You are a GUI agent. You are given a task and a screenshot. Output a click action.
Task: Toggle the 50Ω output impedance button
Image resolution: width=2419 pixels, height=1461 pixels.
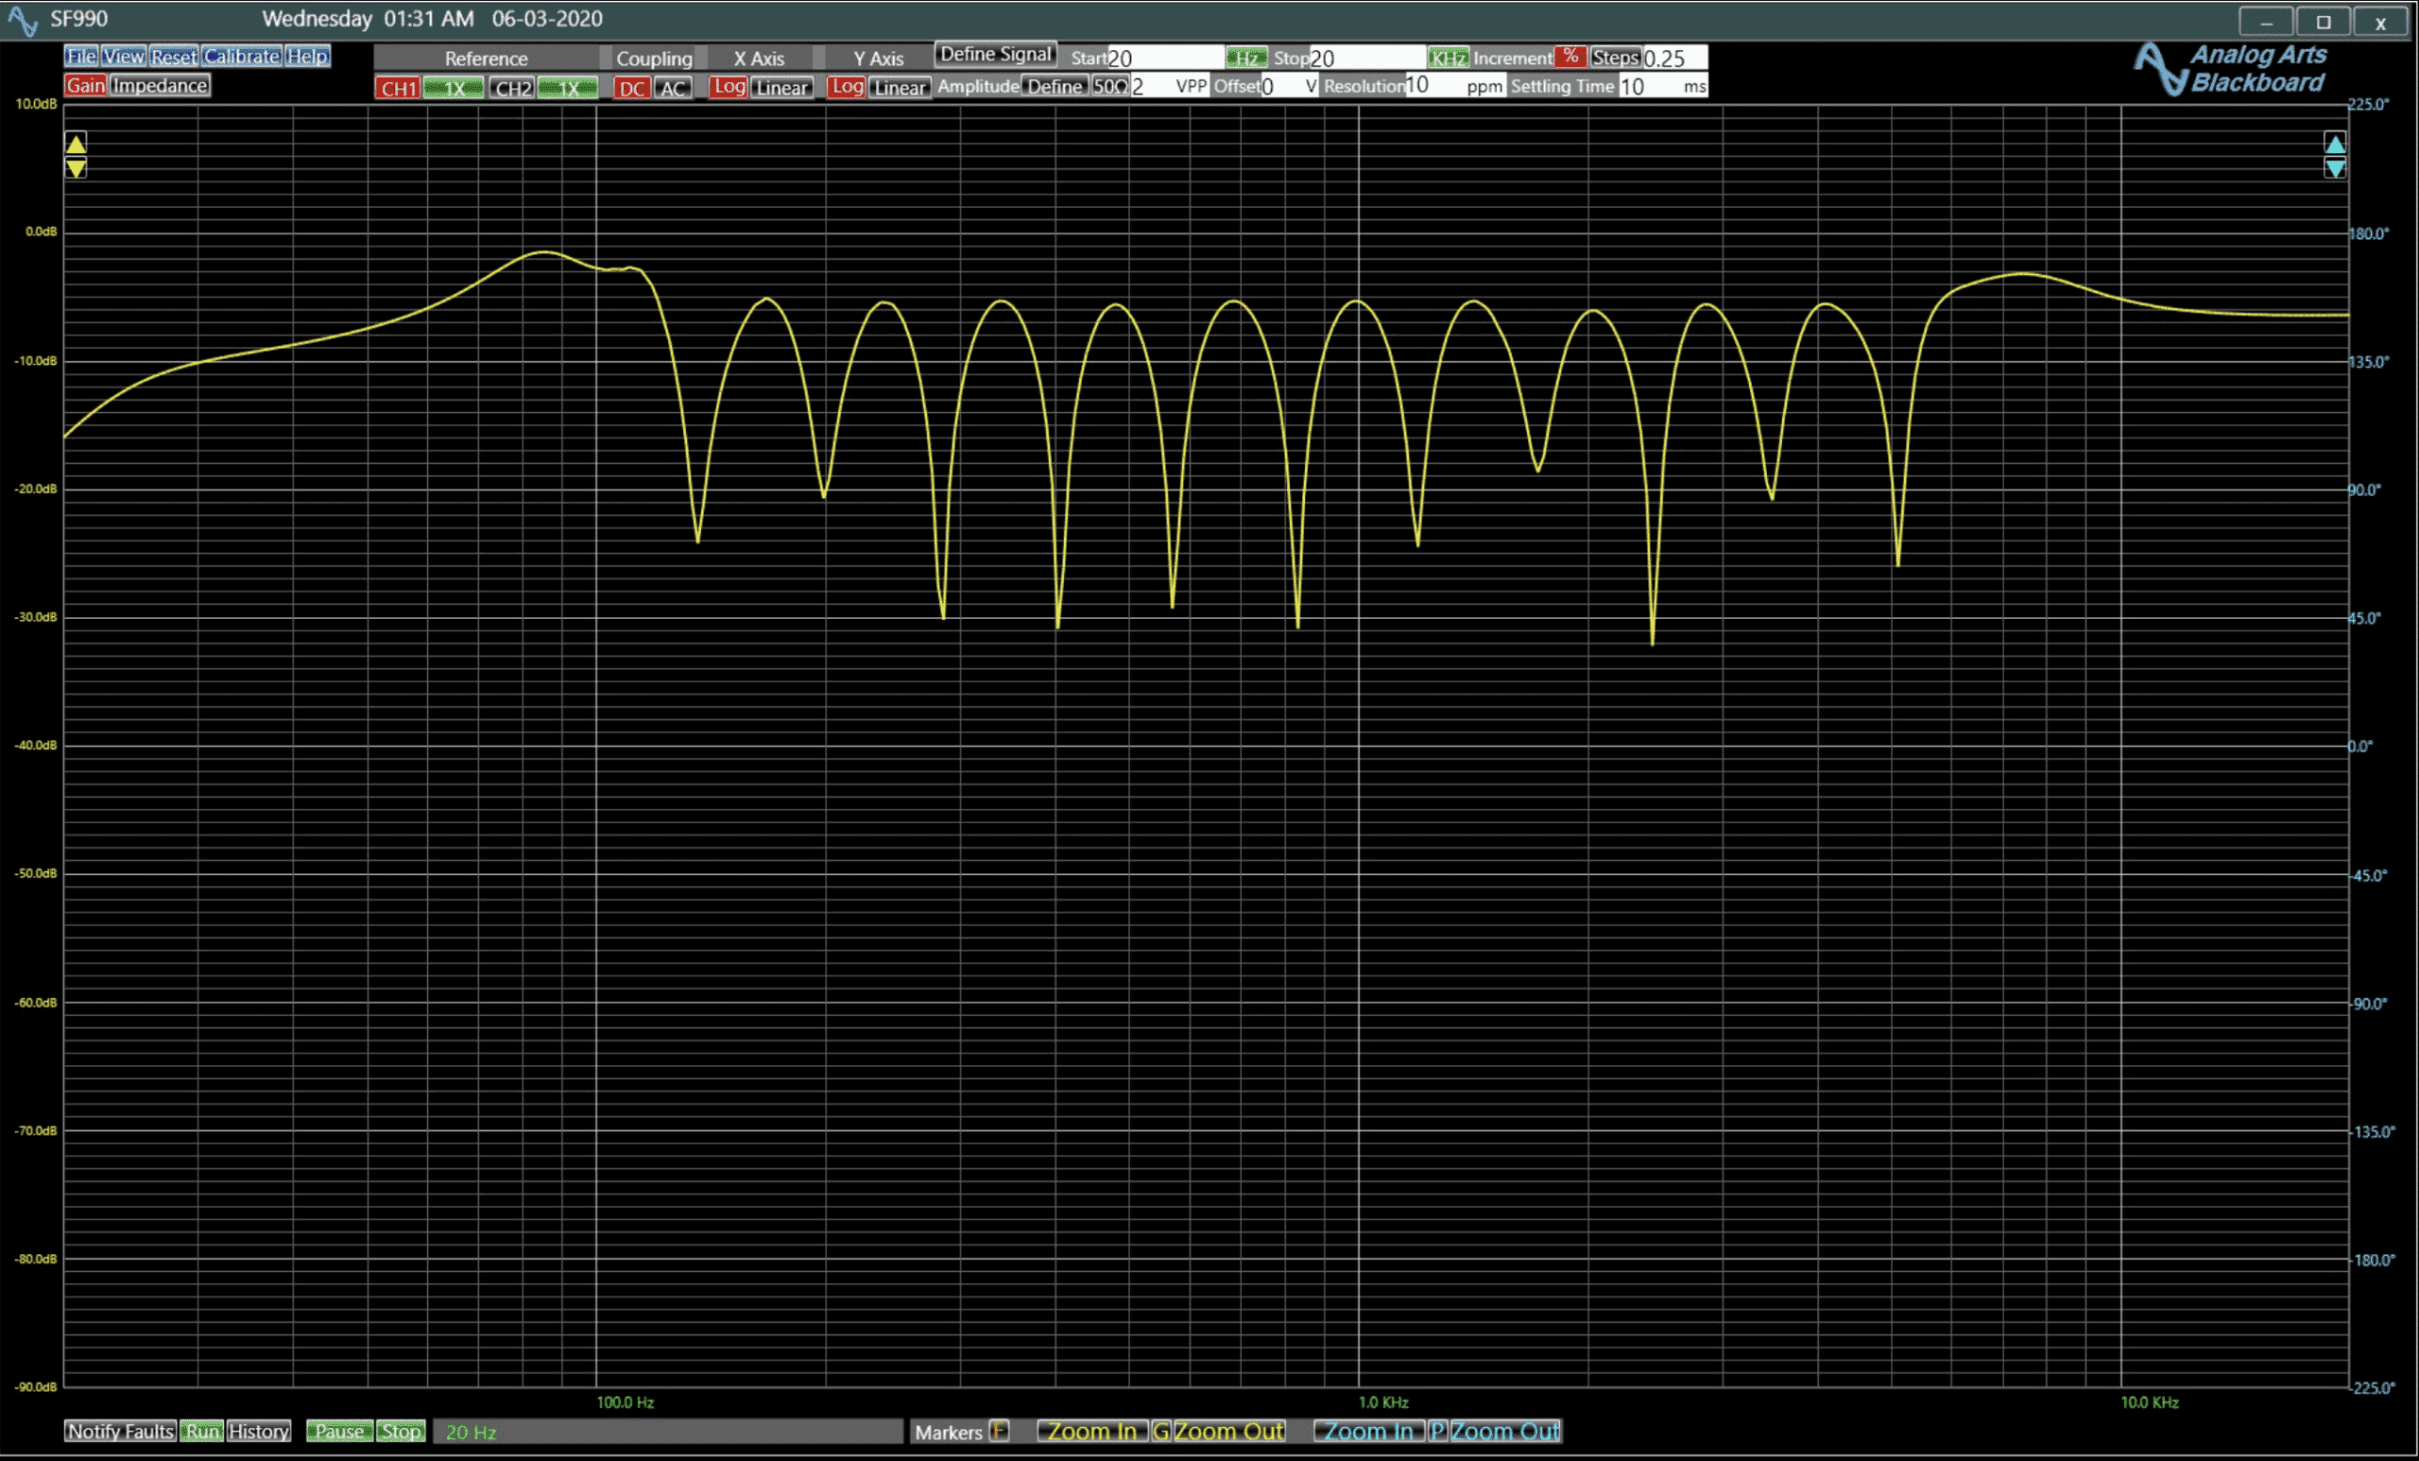[x=1110, y=86]
